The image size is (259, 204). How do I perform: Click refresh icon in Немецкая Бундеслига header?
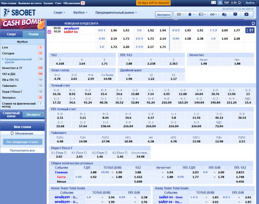254,23
